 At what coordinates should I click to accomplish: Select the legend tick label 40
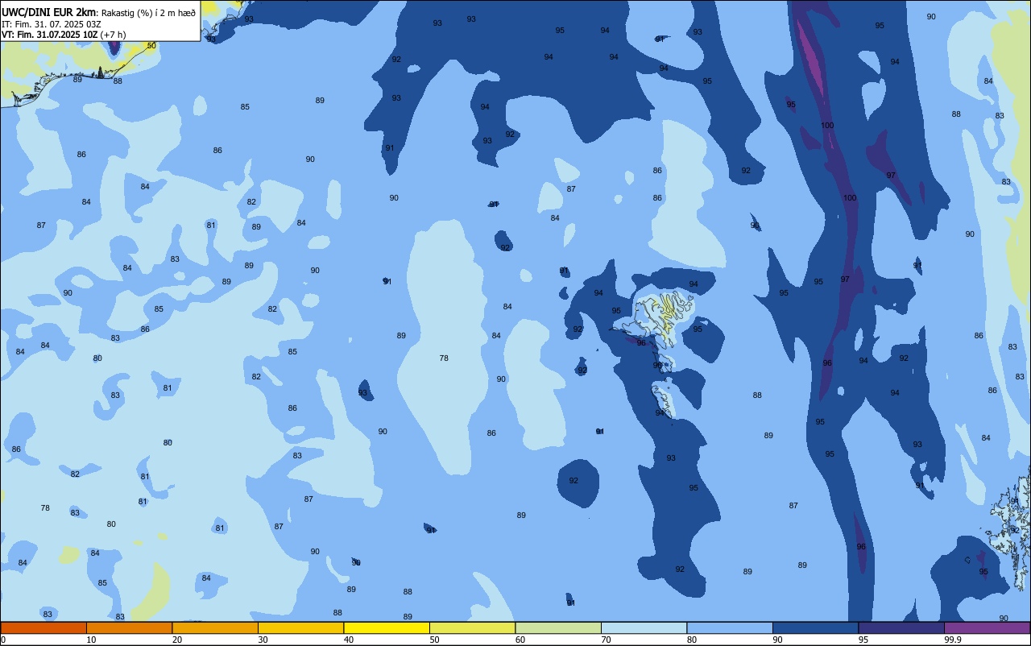(x=349, y=640)
